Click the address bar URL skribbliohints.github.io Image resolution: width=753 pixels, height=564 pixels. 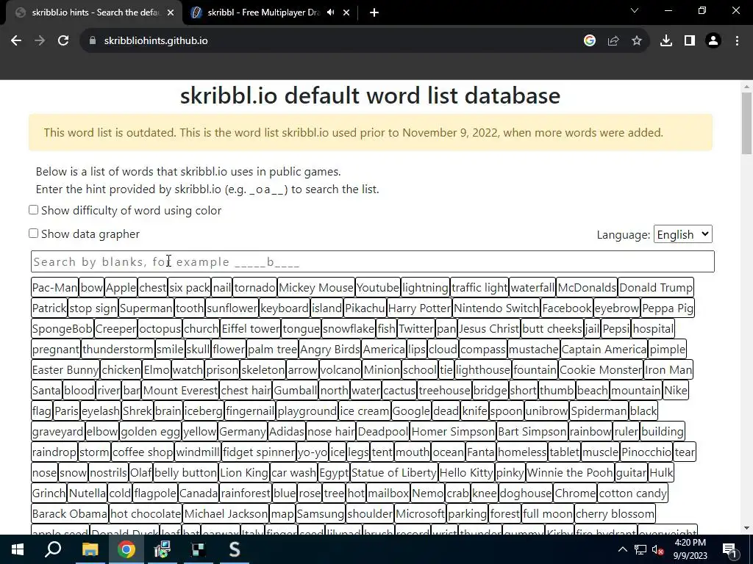coord(156,41)
